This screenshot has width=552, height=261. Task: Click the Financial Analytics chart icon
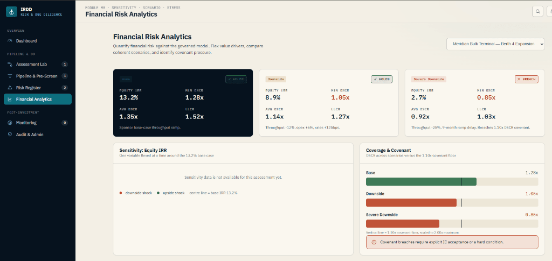click(10, 99)
